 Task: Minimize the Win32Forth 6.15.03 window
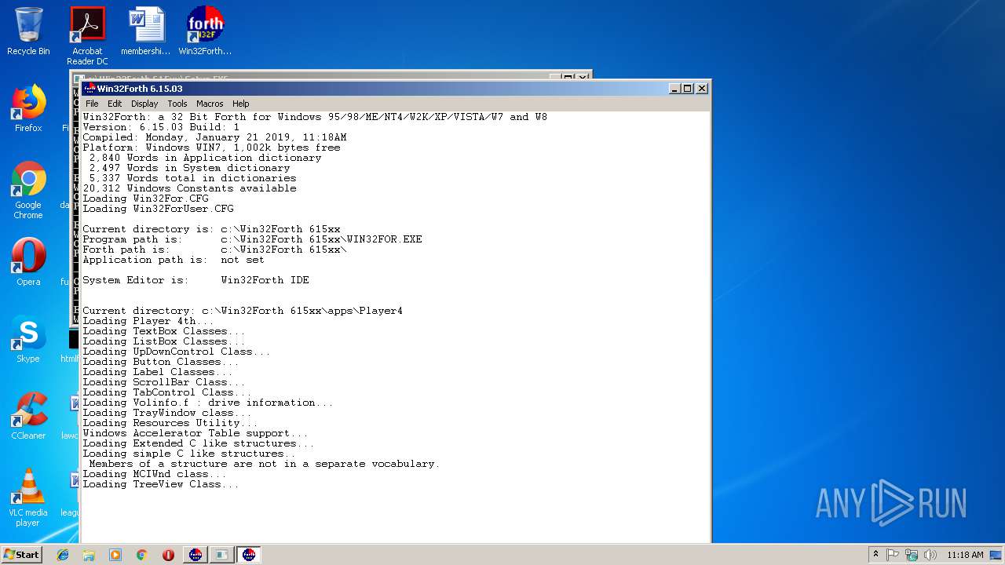click(674, 89)
